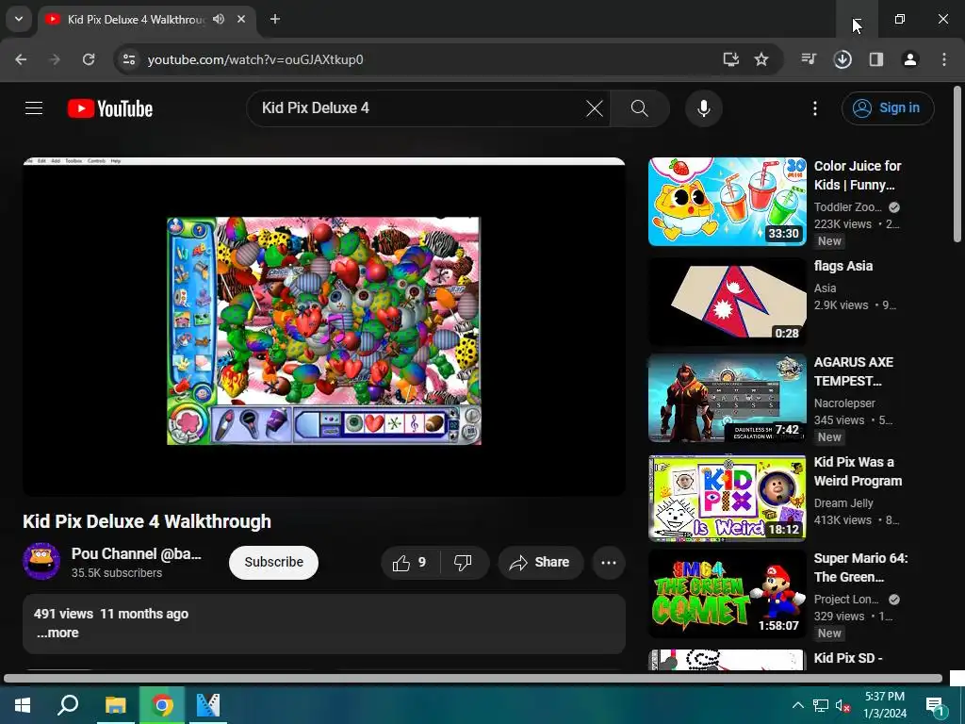Viewport: 965px width, 724px height.
Task: Open the Color Juice for Kids title
Action: [858, 175]
